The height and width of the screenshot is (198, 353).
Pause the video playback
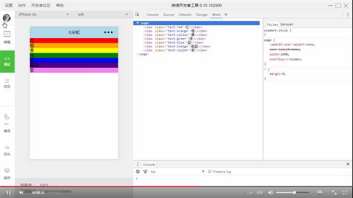tap(8, 193)
